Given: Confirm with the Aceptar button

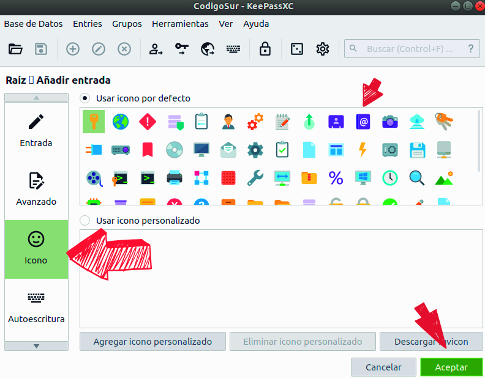Looking at the screenshot, I should (451, 367).
